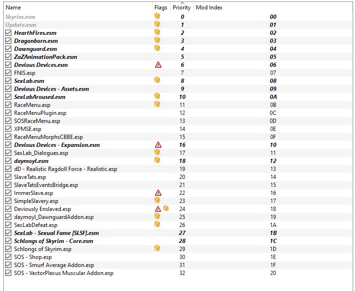This screenshot has height=291, width=355.
Task: Uncheck the HearthFires.esm plugin checkbox
Action: click(8, 33)
